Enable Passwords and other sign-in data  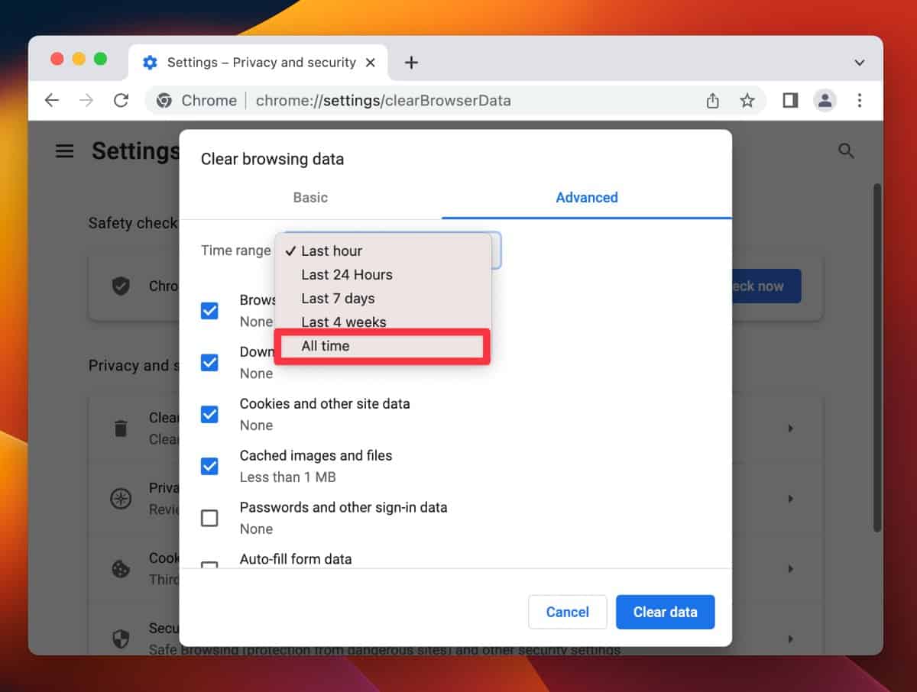pos(209,518)
